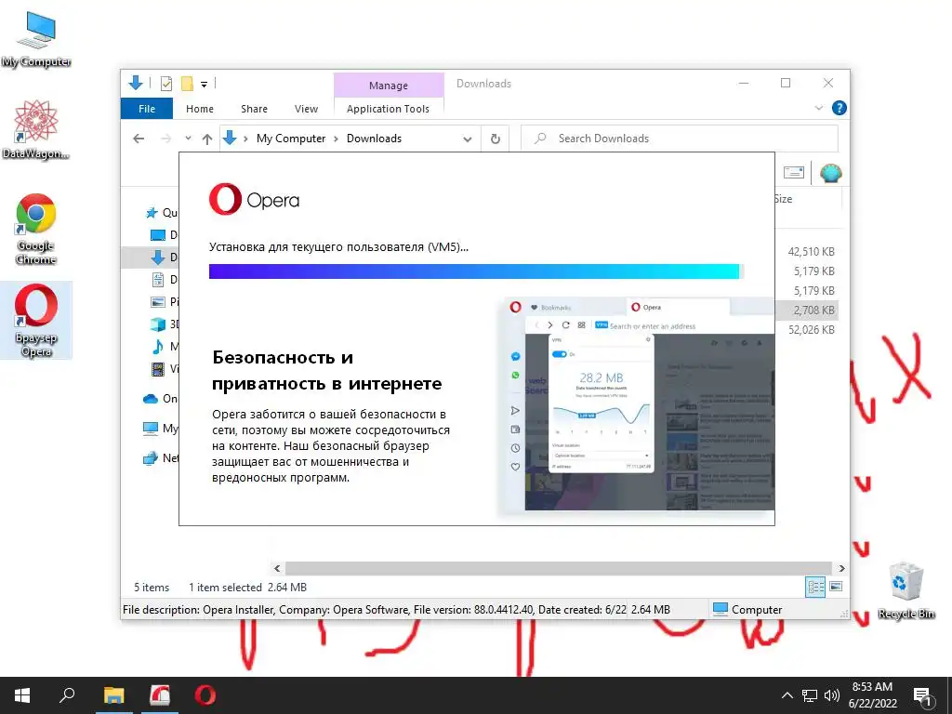Select Network in navigation pane
The height and width of the screenshot is (714, 952).
pyautogui.click(x=160, y=457)
